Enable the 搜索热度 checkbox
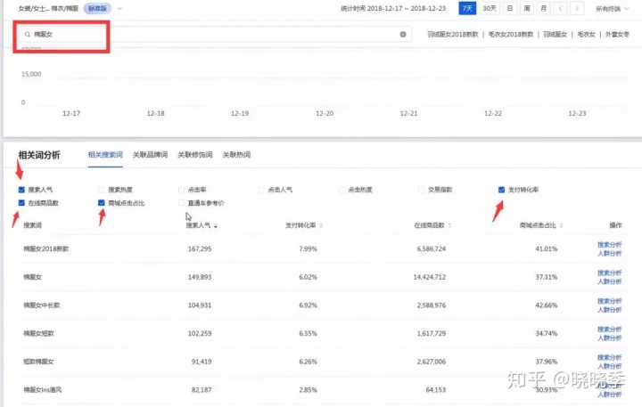Viewport: 642px width, 407px height. 102,190
